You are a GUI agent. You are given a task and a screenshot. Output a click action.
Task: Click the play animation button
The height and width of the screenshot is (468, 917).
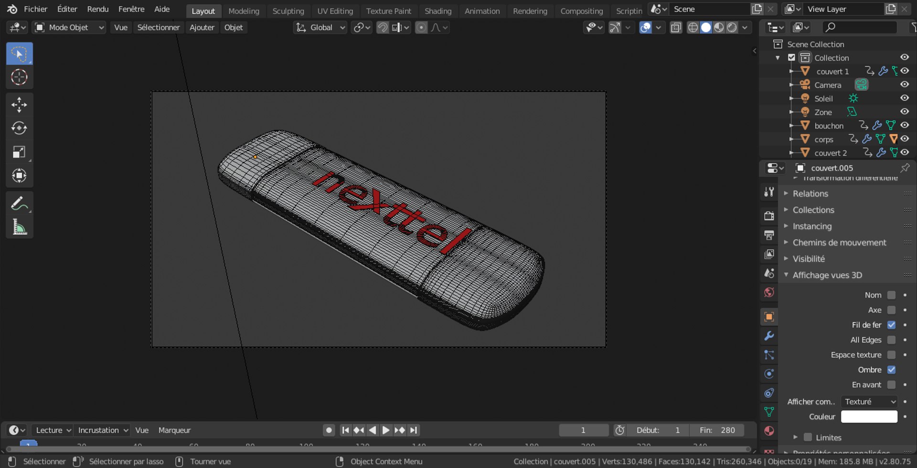(x=386, y=430)
